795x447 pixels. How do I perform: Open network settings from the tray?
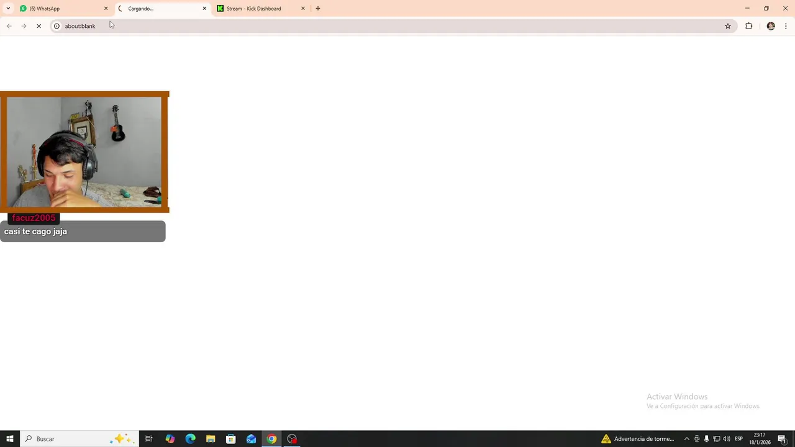(x=717, y=439)
